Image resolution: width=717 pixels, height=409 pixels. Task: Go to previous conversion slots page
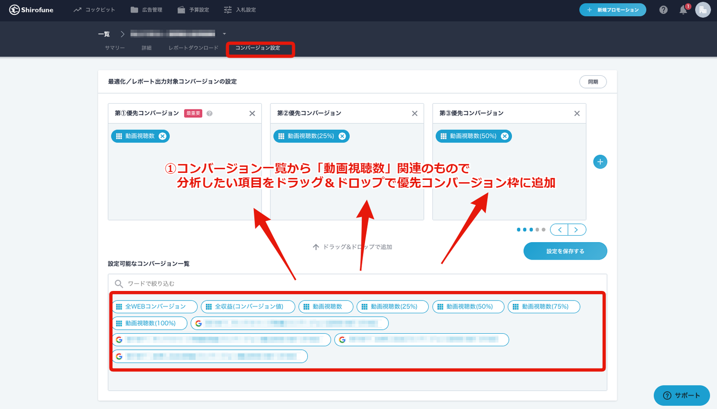pyautogui.click(x=560, y=230)
